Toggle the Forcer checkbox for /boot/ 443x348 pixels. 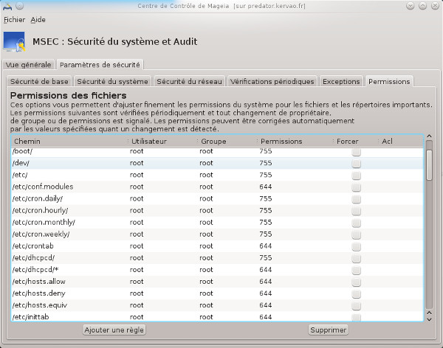pos(356,151)
